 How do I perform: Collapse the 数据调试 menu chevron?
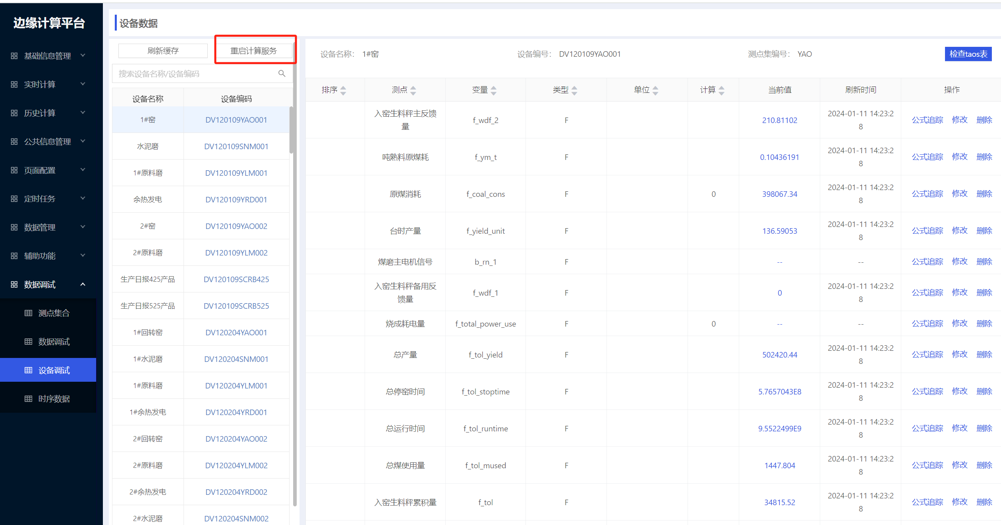coord(83,284)
